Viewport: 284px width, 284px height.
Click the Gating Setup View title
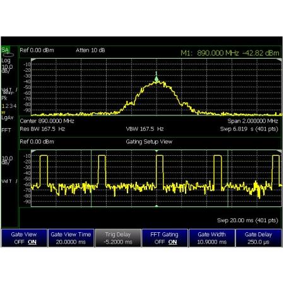point(149,141)
